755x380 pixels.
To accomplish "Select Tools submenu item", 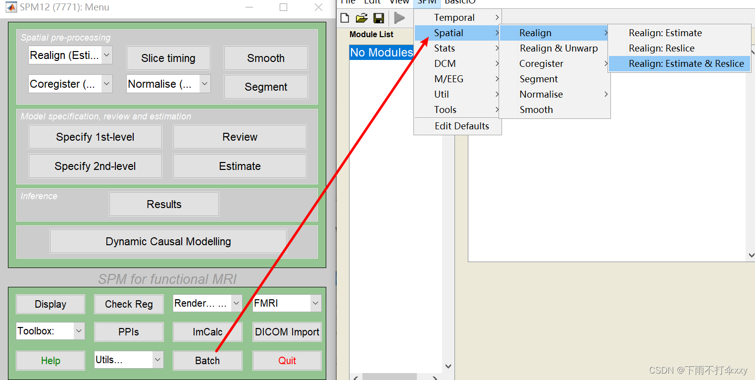I will click(x=457, y=109).
